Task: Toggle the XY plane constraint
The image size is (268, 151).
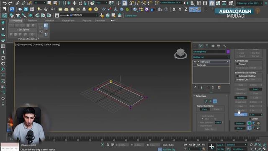Action: [192, 9]
